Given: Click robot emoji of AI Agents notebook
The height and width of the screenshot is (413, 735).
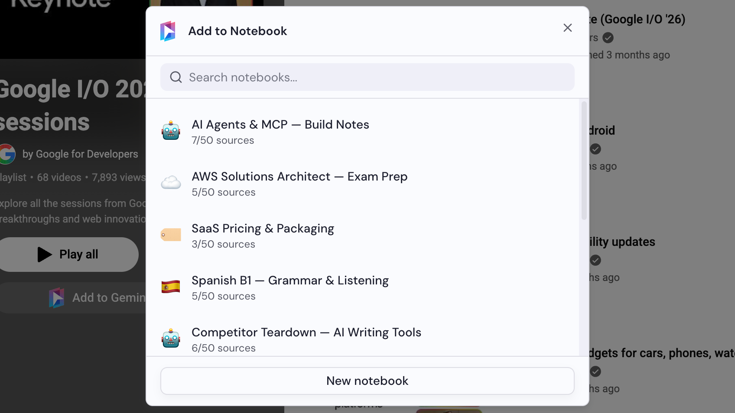Looking at the screenshot, I should pos(171,130).
